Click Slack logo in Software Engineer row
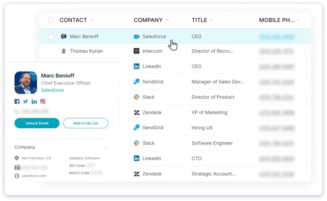327x201 pixels. click(136, 143)
